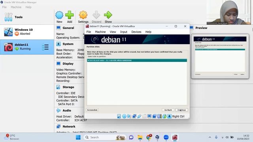
Task: Click the Continue button in Debian installer
Action: tap(181, 110)
